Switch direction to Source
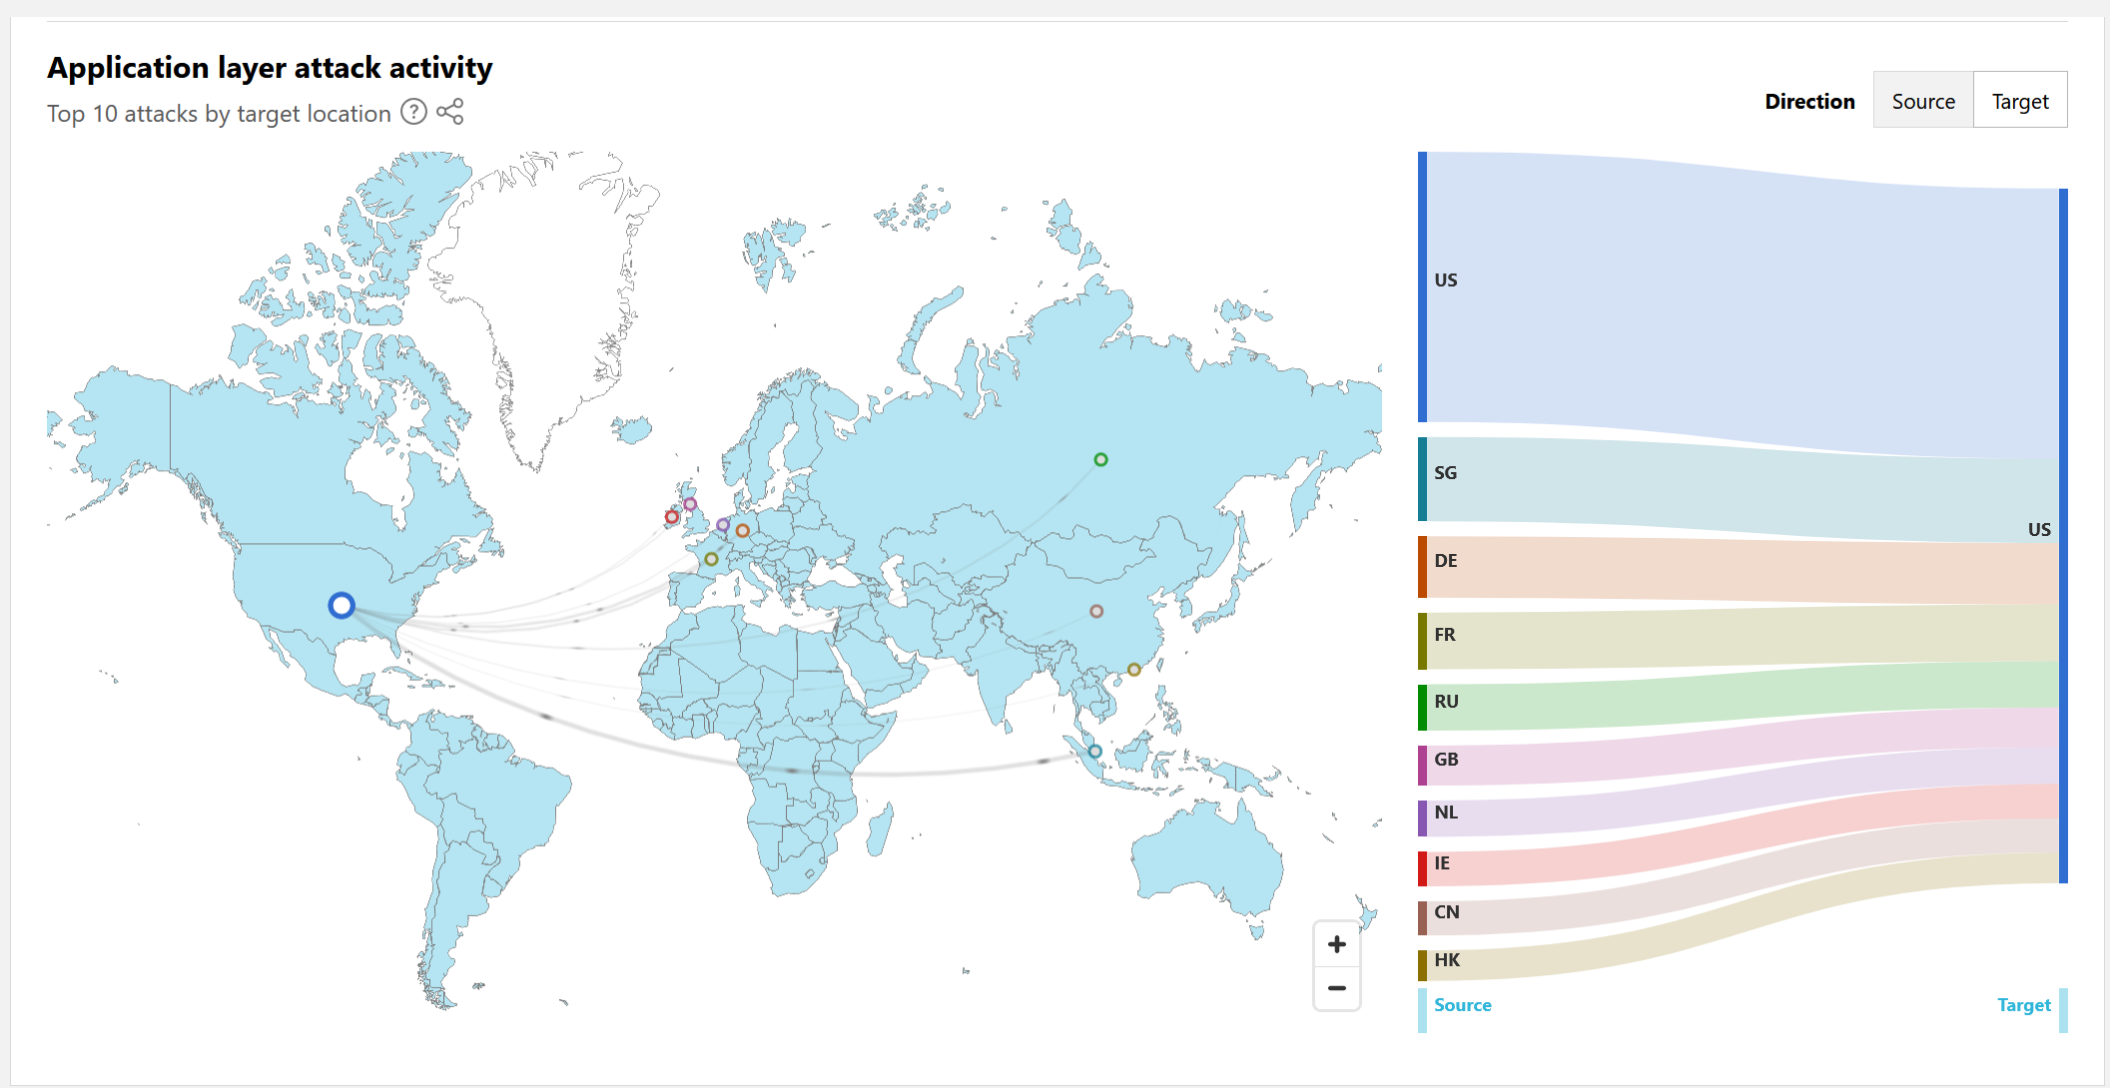The width and height of the screenshot is (2110, 1088). tap(1922, 101)
